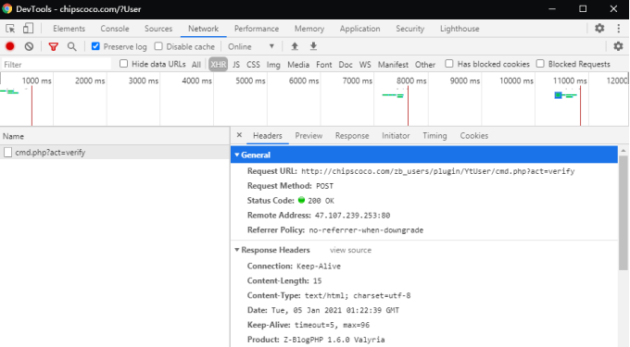This screenshot has height=347, width=630.
Task: Open the Memory tab
Action: point(309,29)
